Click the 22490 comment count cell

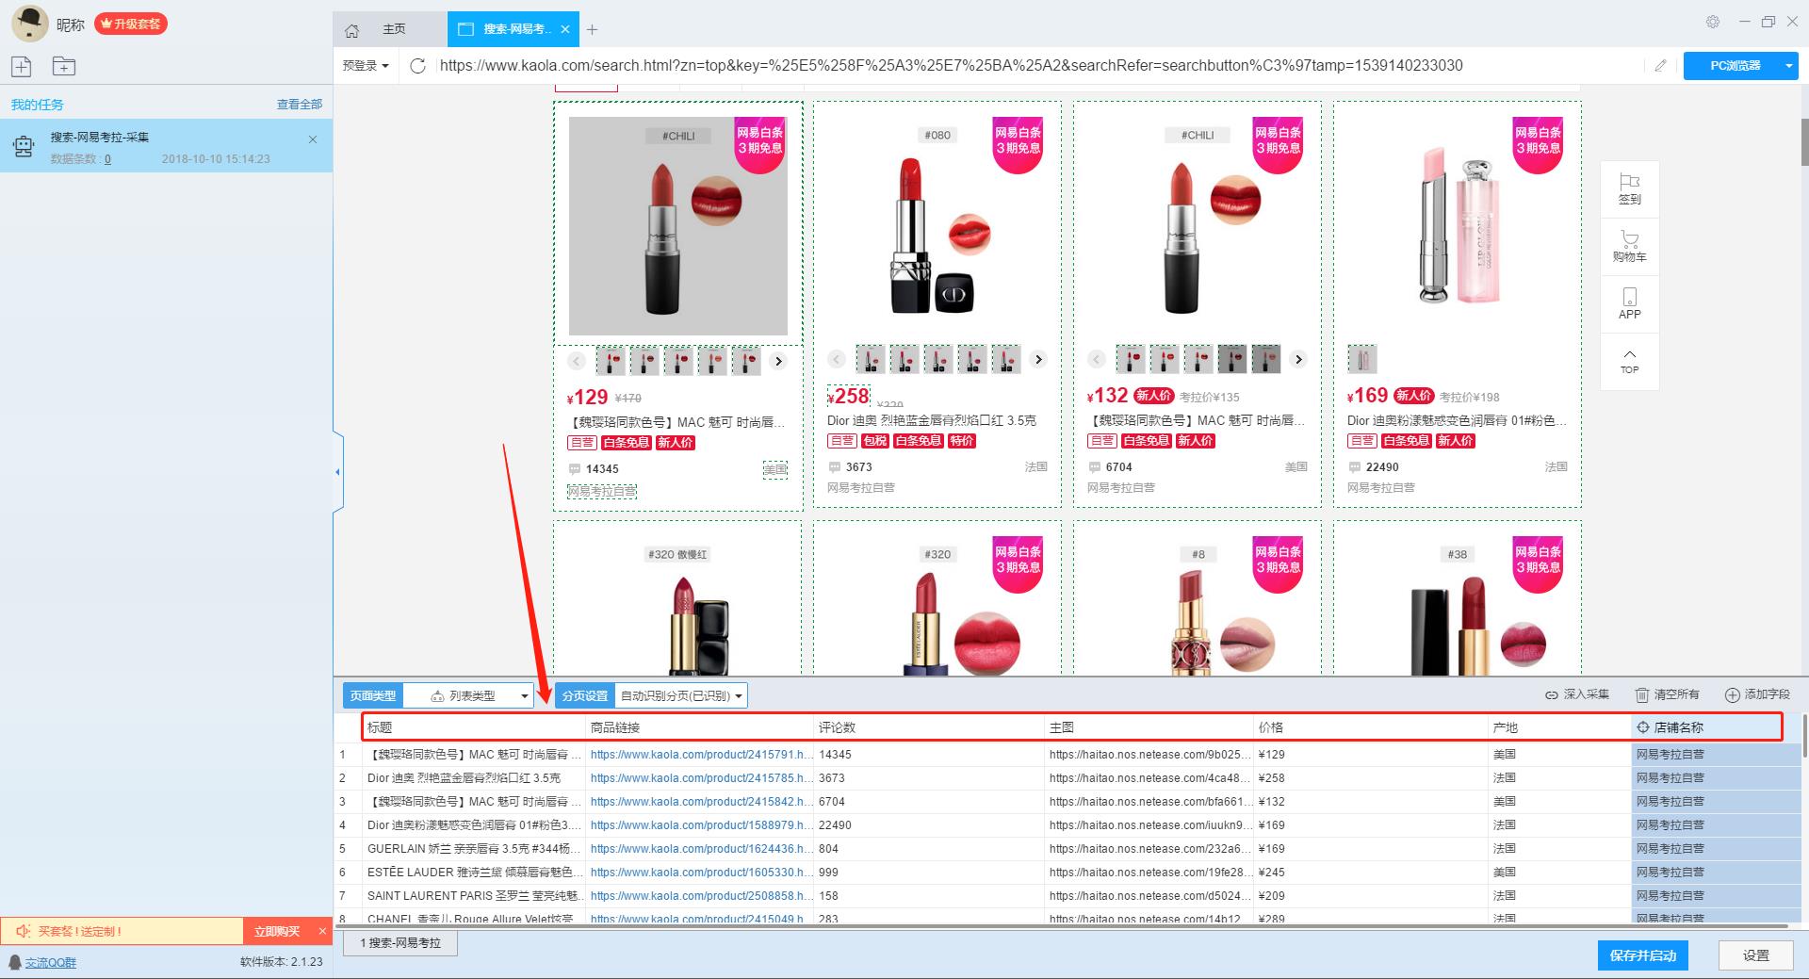pyautogui.click(x=928, y=825)
